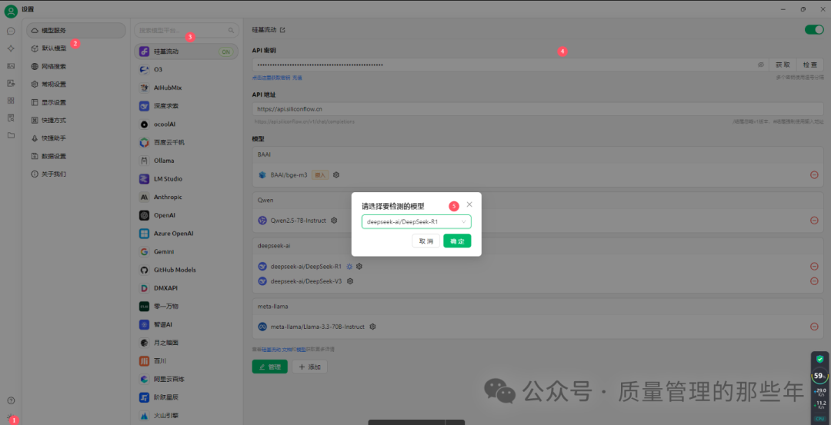Open the 关于我们 settings section
The width and height of the screenshot is (831, 425).
point(75,174)
